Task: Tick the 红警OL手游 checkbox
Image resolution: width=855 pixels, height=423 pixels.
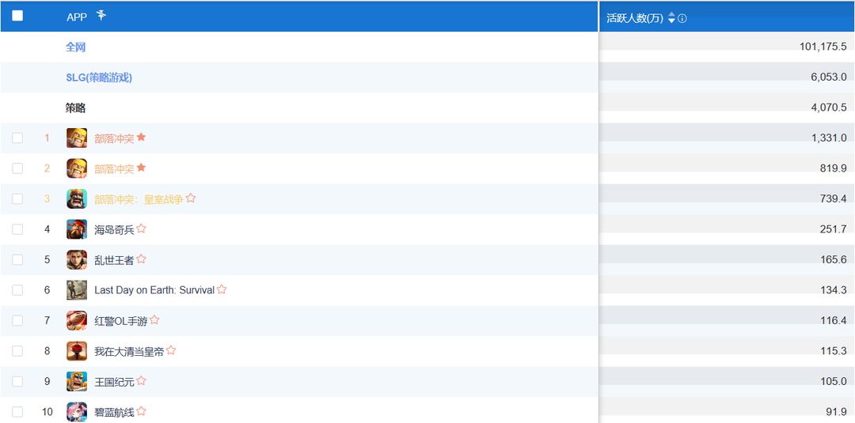Action: click(17, 321)
